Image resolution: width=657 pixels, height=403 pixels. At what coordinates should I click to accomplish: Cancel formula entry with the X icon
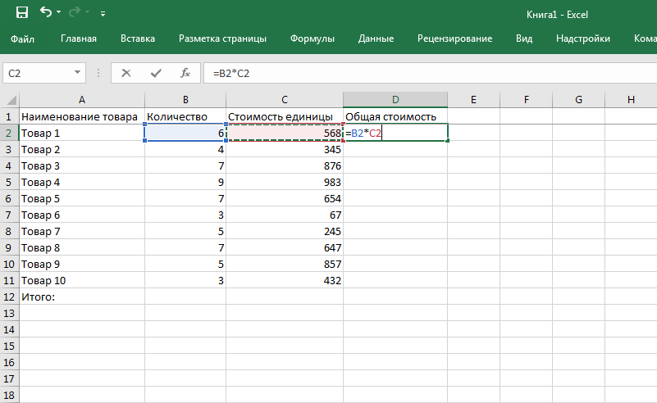(x=125, y=73)
